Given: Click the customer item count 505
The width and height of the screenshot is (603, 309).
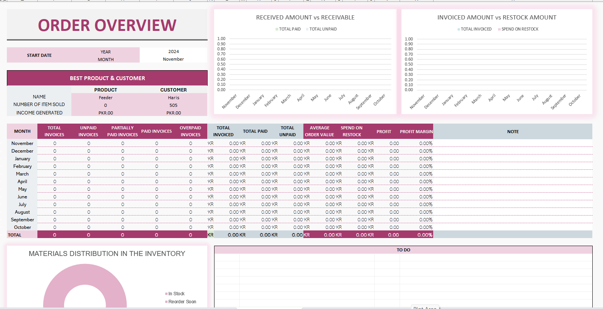Looking at the screenshot, I should [173, 105].
